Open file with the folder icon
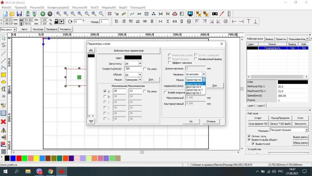This screenshot has height=176, width=312. pos(11,14)
